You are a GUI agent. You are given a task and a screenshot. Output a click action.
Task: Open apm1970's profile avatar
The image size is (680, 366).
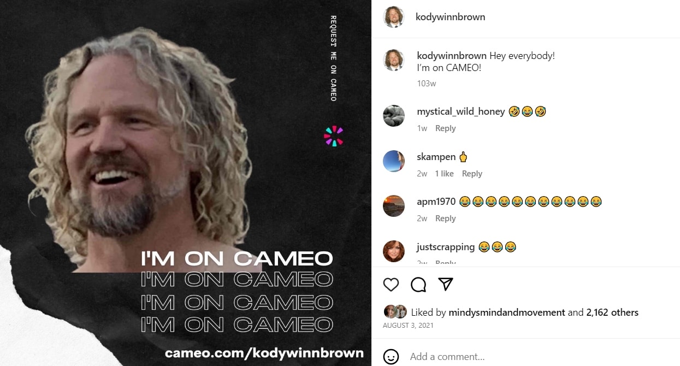394,206
